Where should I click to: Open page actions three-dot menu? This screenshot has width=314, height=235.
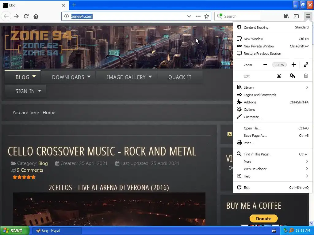[x=198, y=16]
